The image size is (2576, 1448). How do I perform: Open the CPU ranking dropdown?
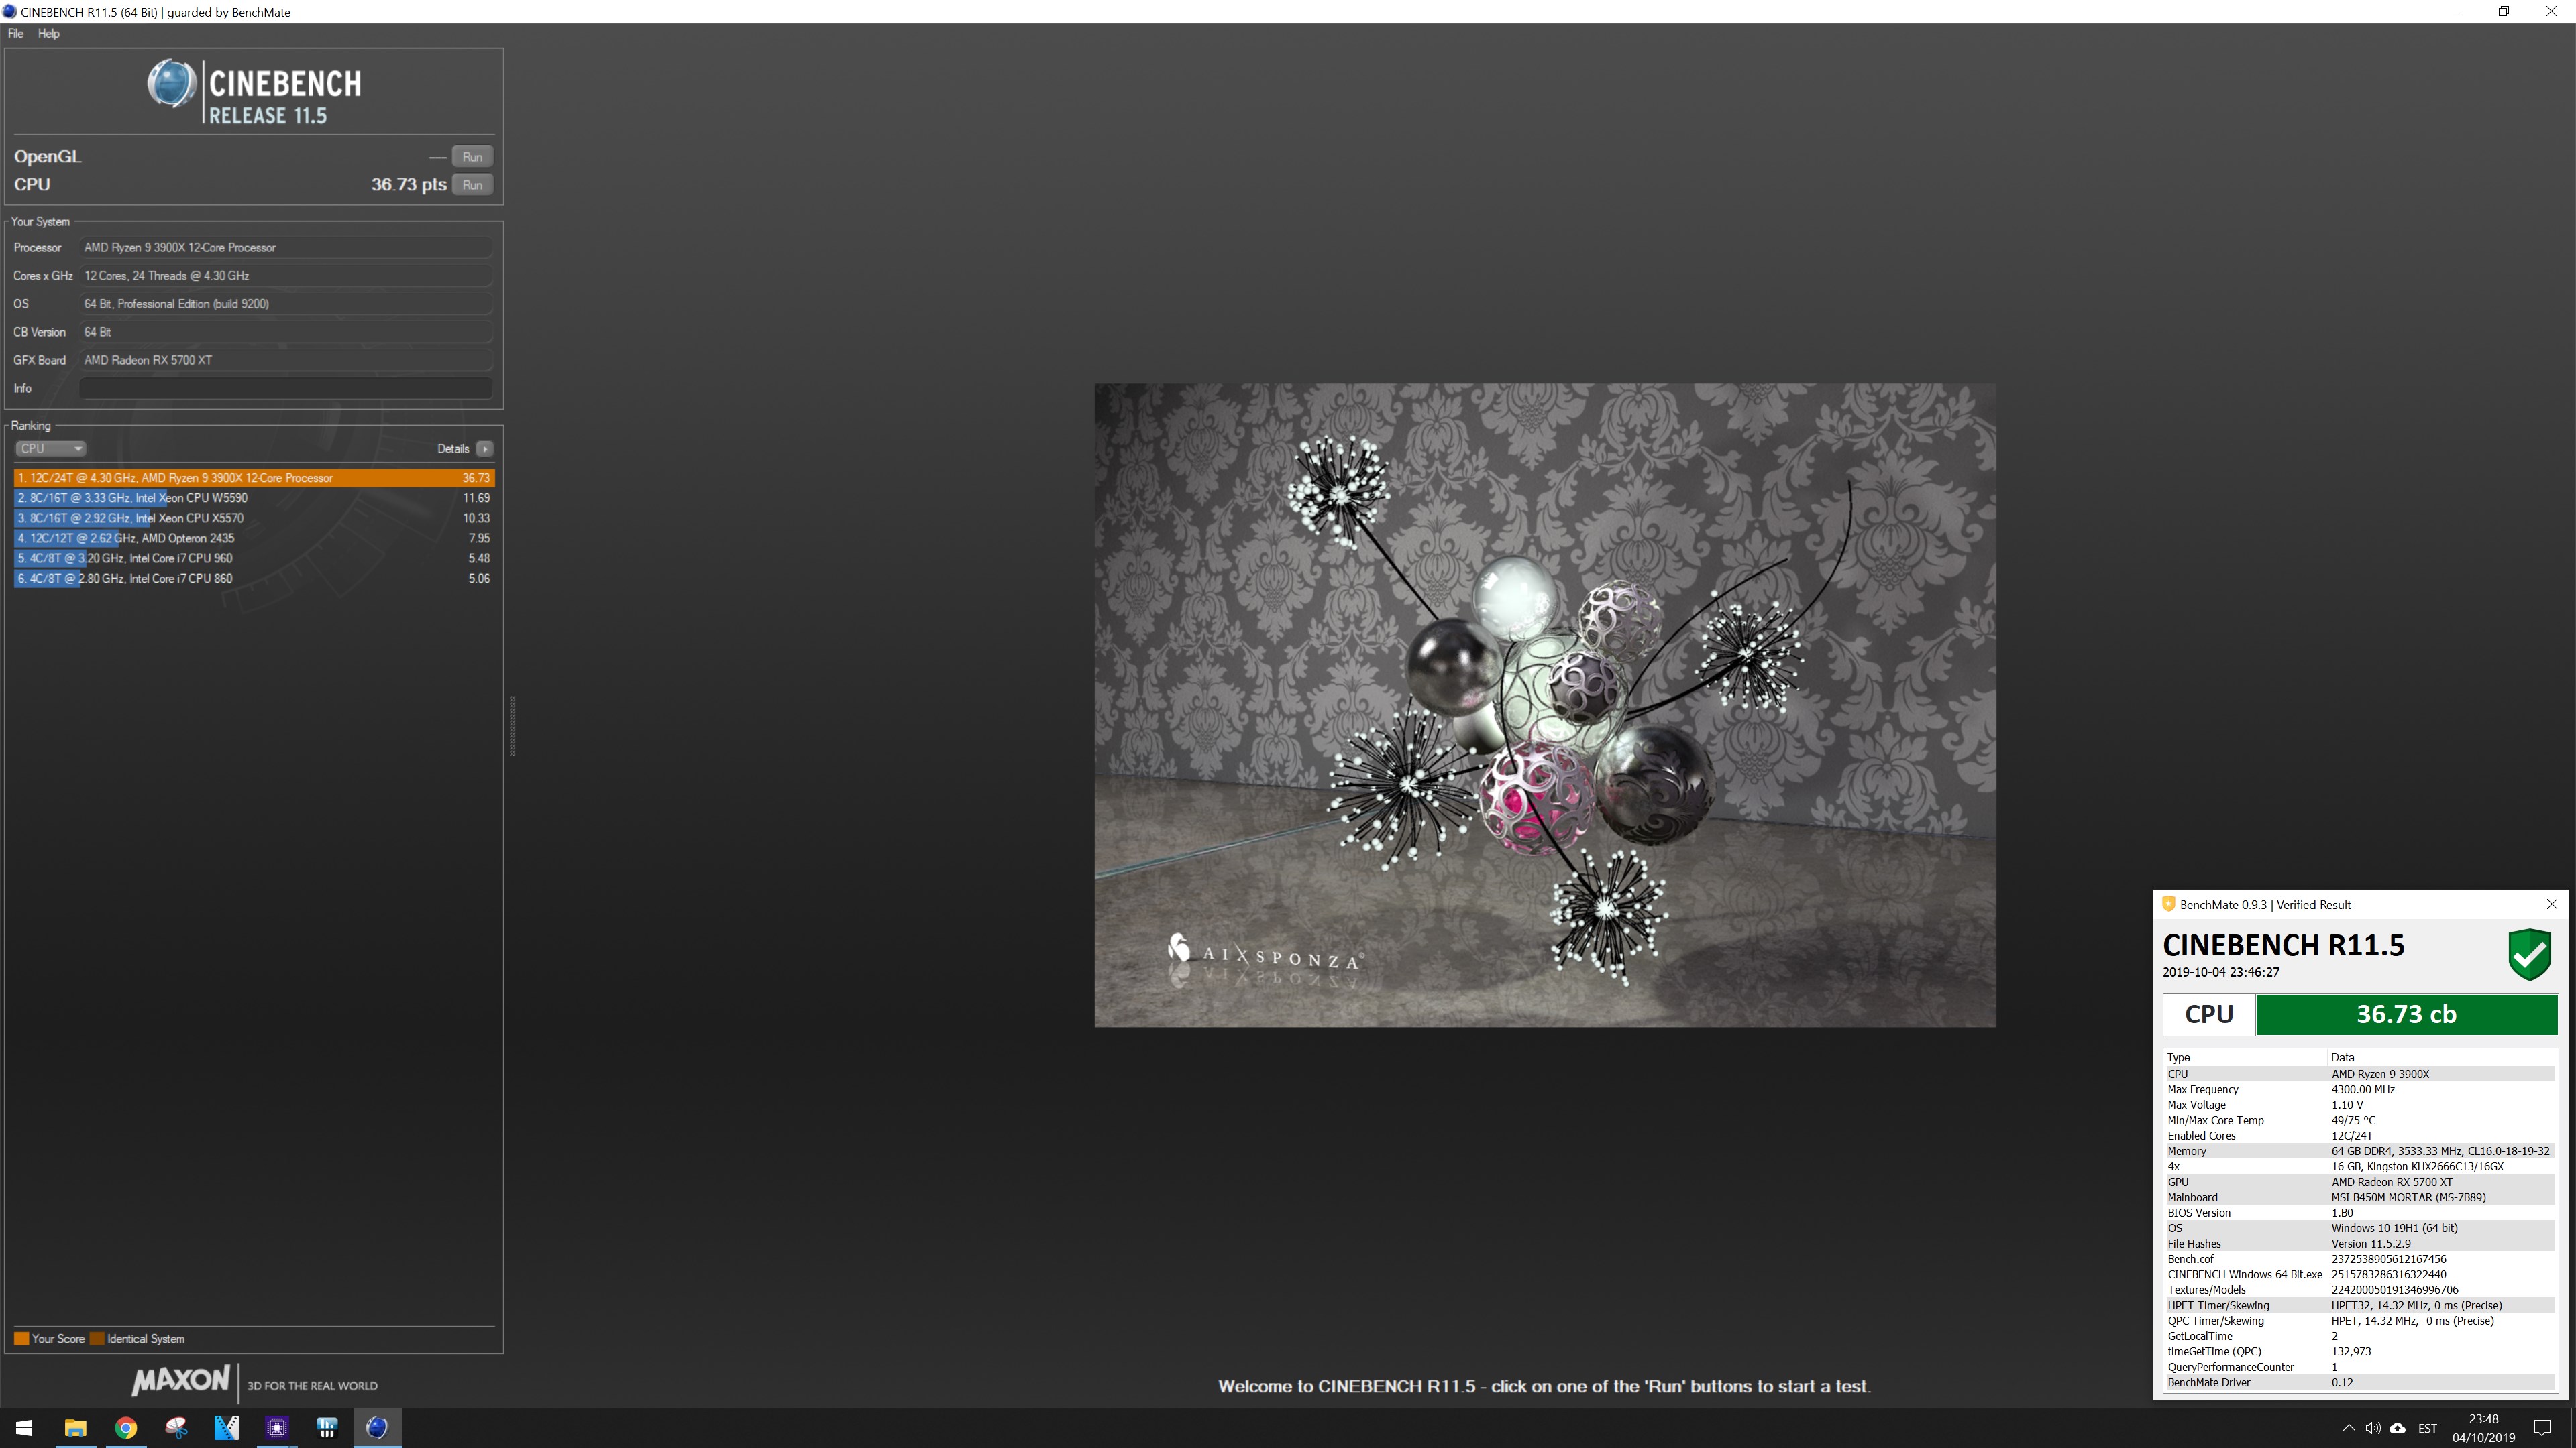(50, 448)
